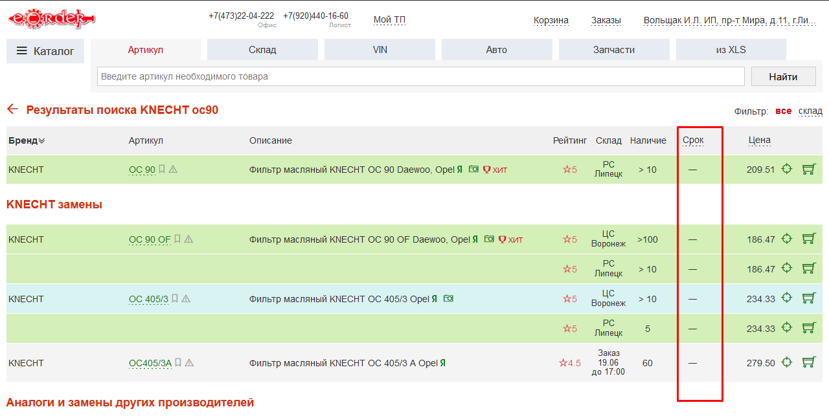Image resolution: width=829 pixels, height=418 pixels.
Task: Click the Цена column header
Action: click(x=760, y=140)
